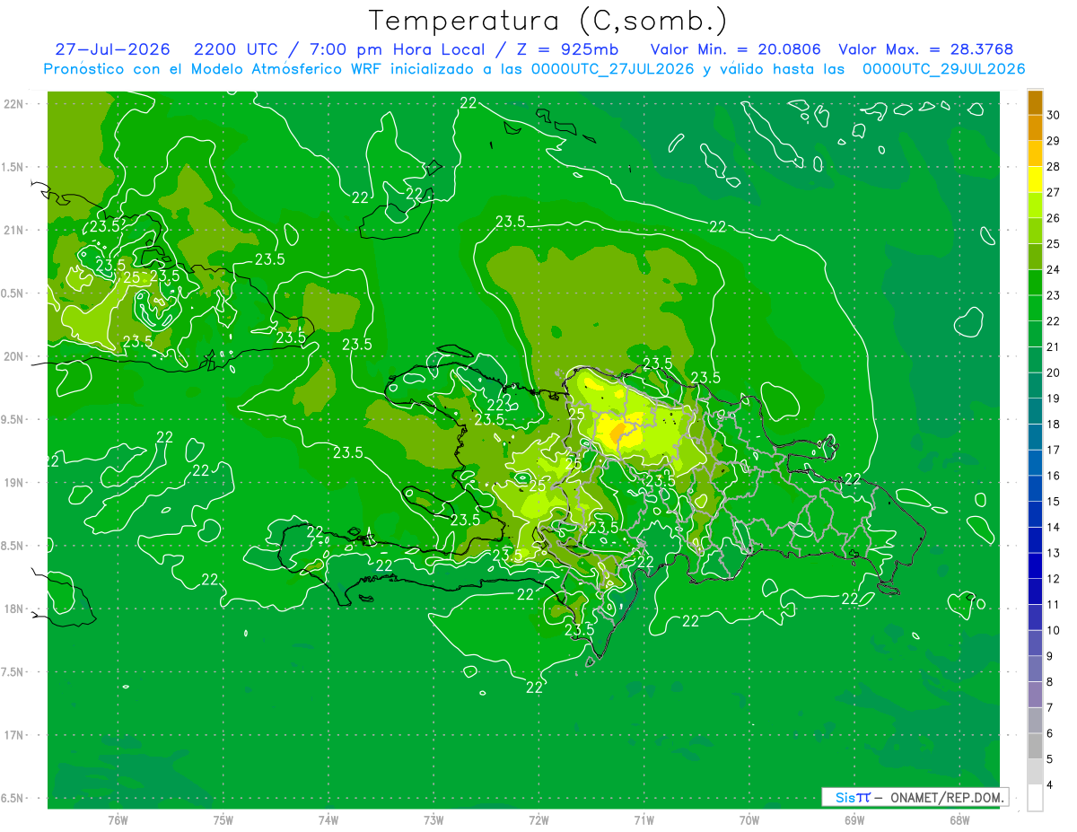Image resolution: width=1077 pixels, height=832 pixels.
Task: Click teal legend swatch between 18 and 19
Action: tap(1035, 411)
